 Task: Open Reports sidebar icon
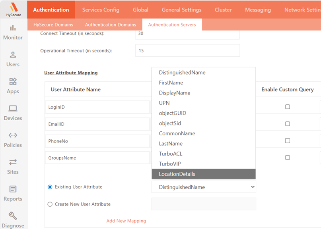coord(13,189)
